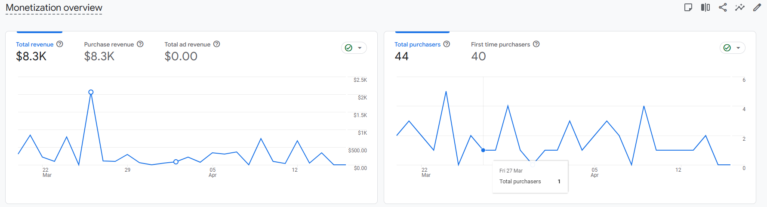Click help icon beside Total purchasers
Screen dimensions: 767x207
point(447,44)
